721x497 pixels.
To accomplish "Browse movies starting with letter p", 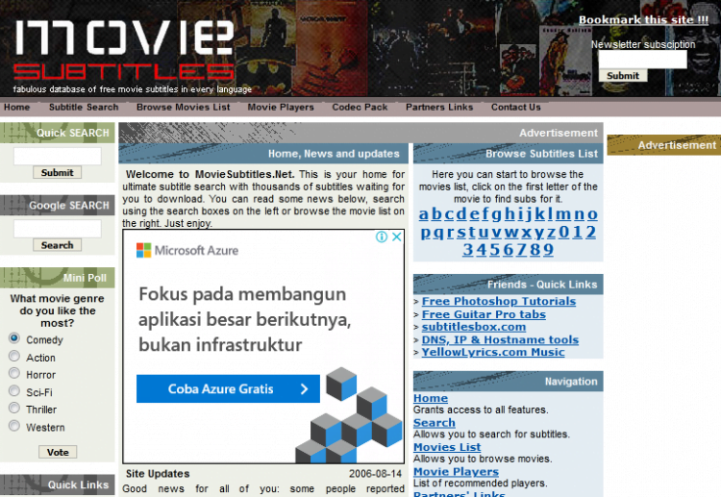I will pyautogui.click(x=426, y=233).
